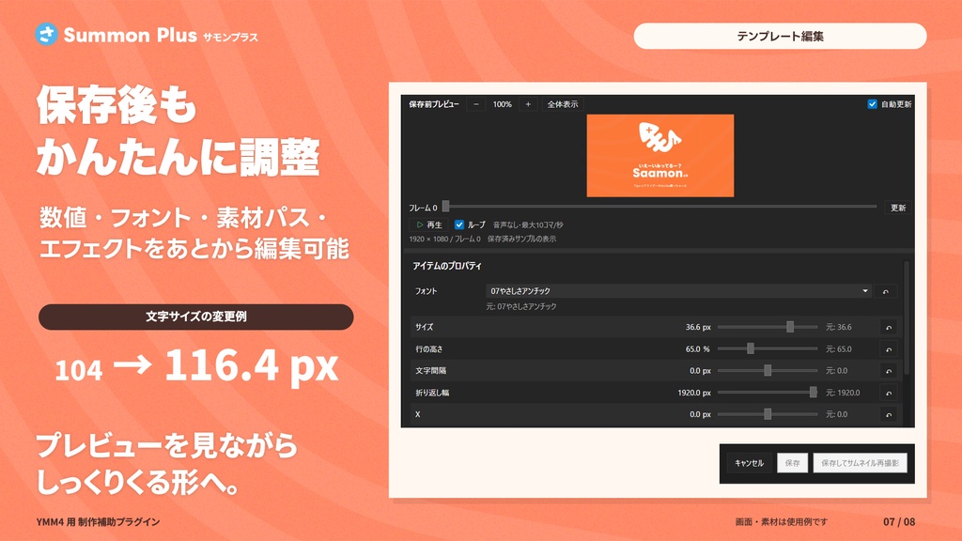Select the テンプレート編集 header tab
962x541 pixels.
coord(780,37)
